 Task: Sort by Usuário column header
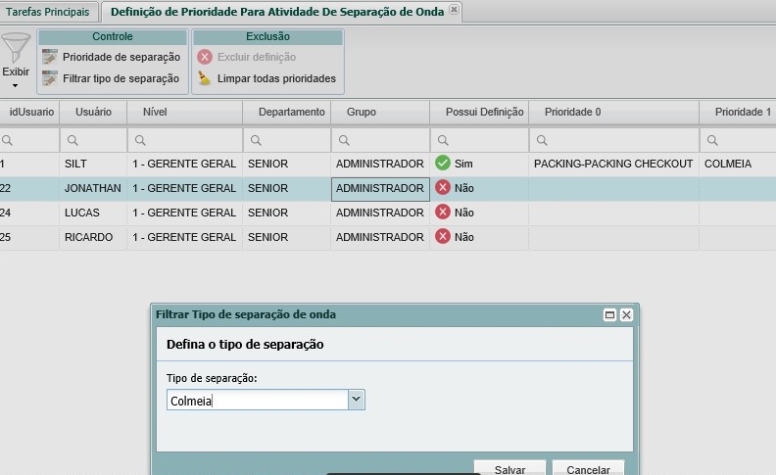click(x=93, y=112)
